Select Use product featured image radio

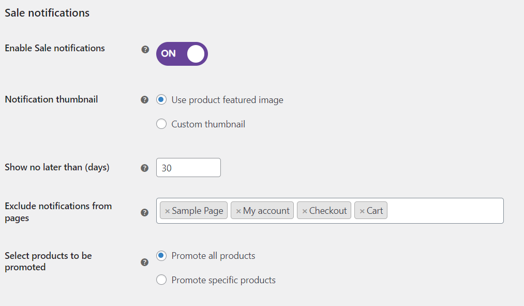point(161,99)
